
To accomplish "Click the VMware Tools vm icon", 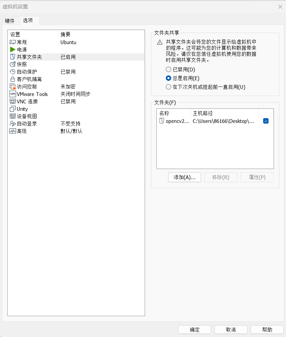I will coord(13,94).
